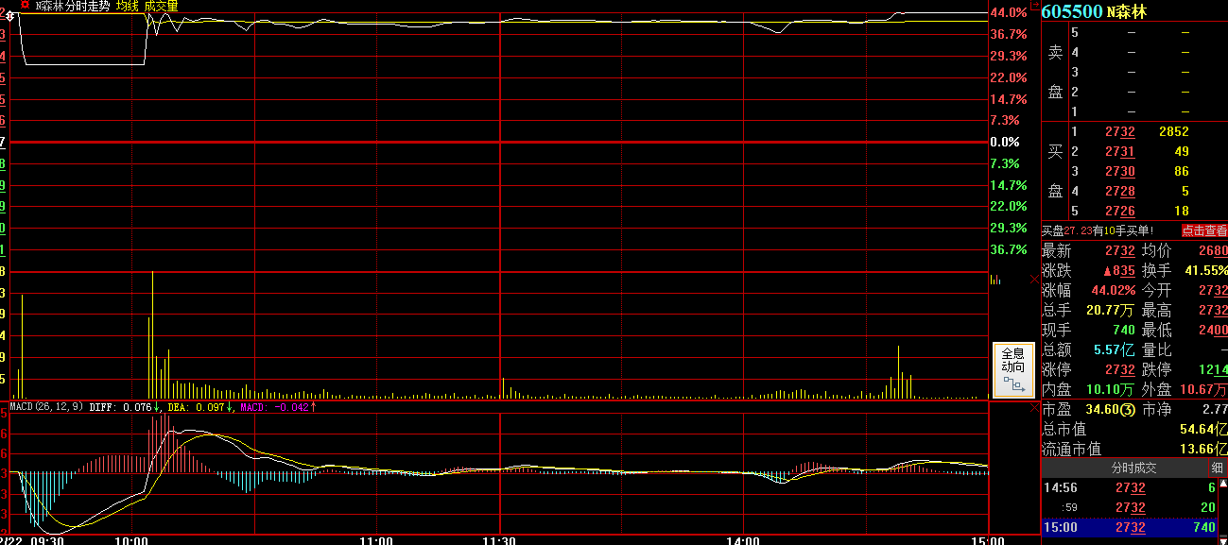Click the 买盘 buy side label

pos(1055,171)
